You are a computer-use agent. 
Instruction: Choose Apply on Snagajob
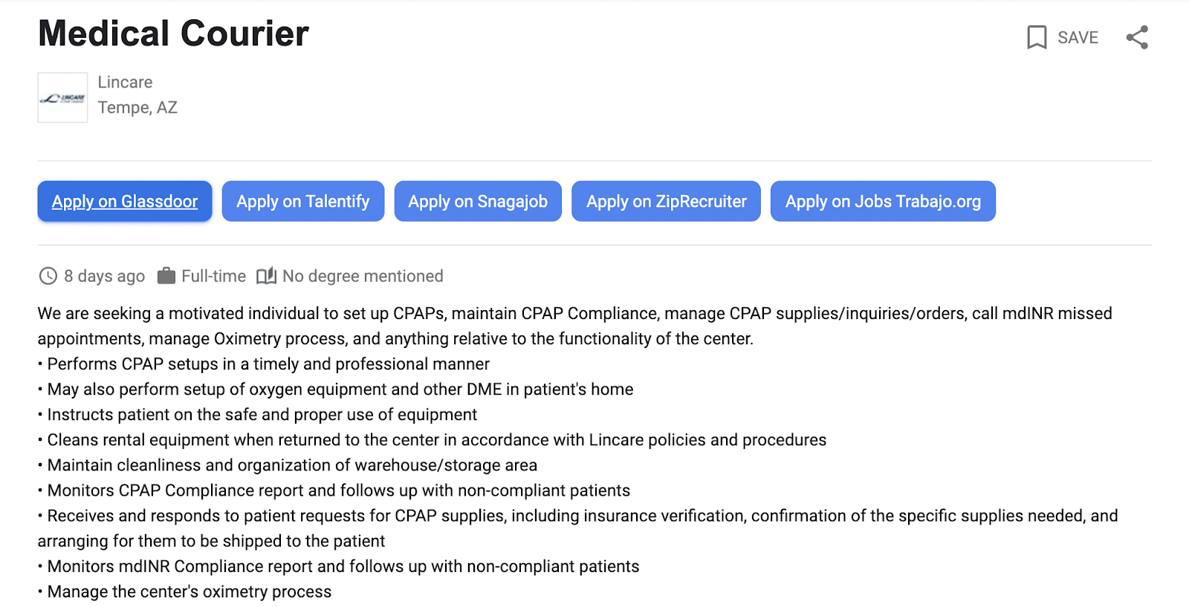[478, 201]
